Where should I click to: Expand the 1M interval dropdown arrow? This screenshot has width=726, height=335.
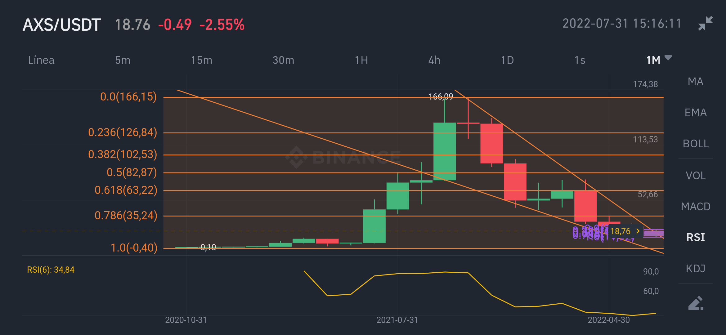pos(668,58)
